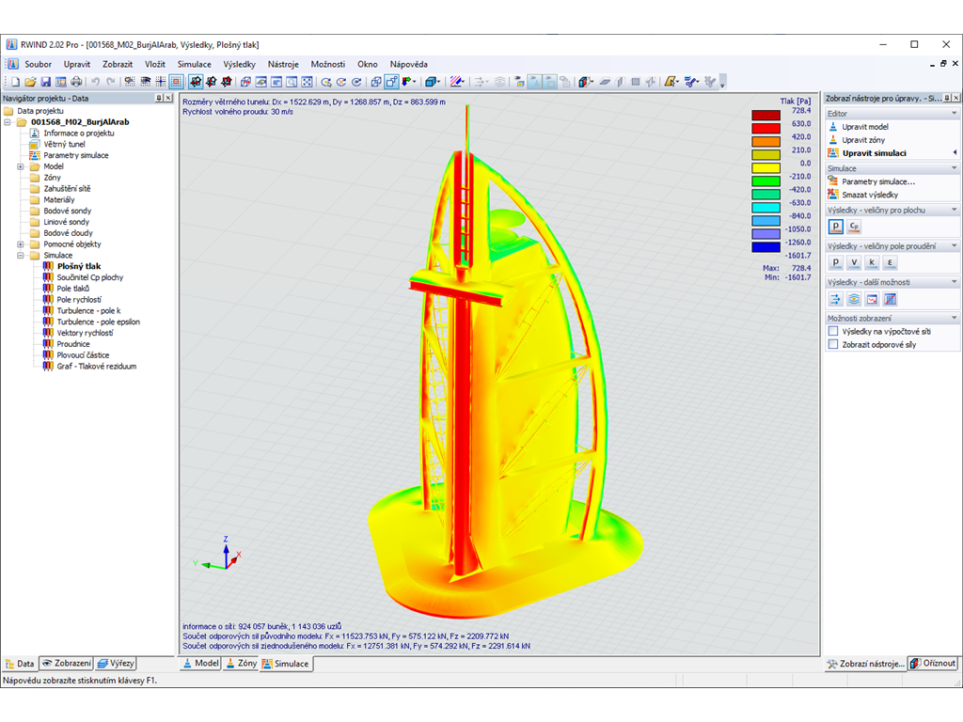The image size is (963, 722).
Task: Open the Simulace menu
Action: 194,64
